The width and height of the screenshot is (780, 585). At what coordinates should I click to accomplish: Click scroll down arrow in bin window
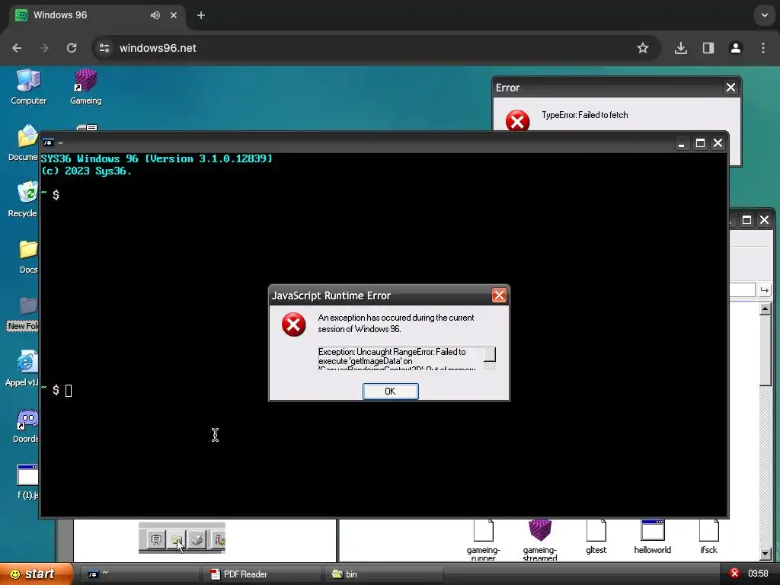(x=765, y=554)
